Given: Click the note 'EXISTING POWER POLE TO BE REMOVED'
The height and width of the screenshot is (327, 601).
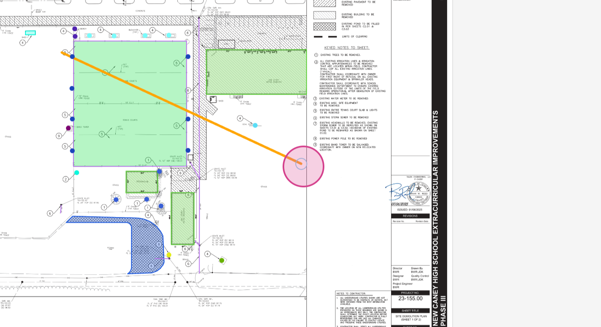Looking at the screenshot, I should (343, 139).
